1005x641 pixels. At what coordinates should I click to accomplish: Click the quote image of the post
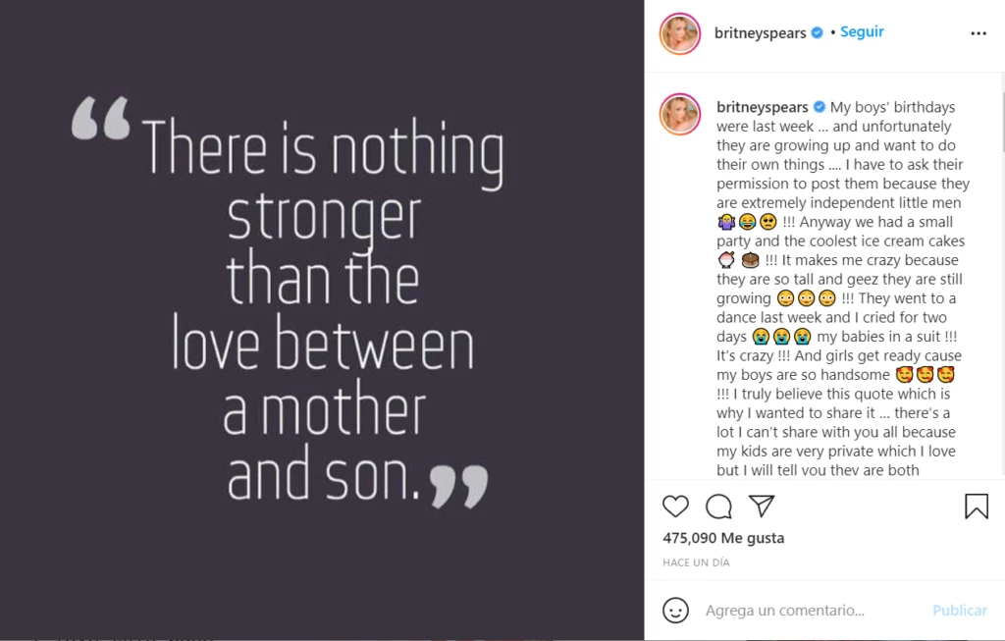(x=322, y=320)
